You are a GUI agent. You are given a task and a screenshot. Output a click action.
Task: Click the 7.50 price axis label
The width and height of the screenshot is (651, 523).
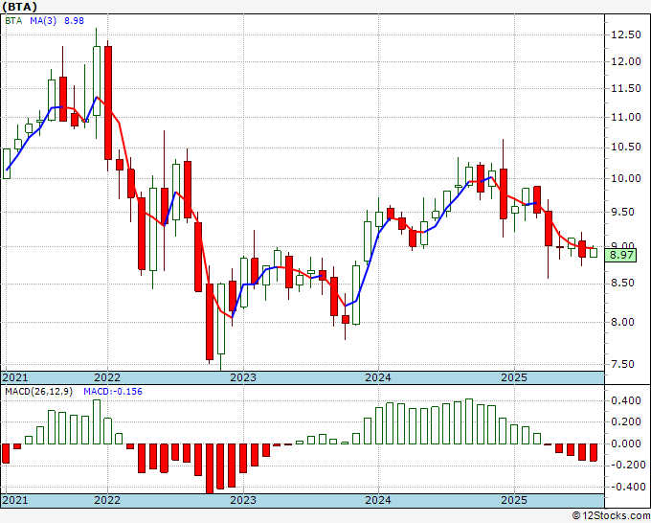point(623,364)
